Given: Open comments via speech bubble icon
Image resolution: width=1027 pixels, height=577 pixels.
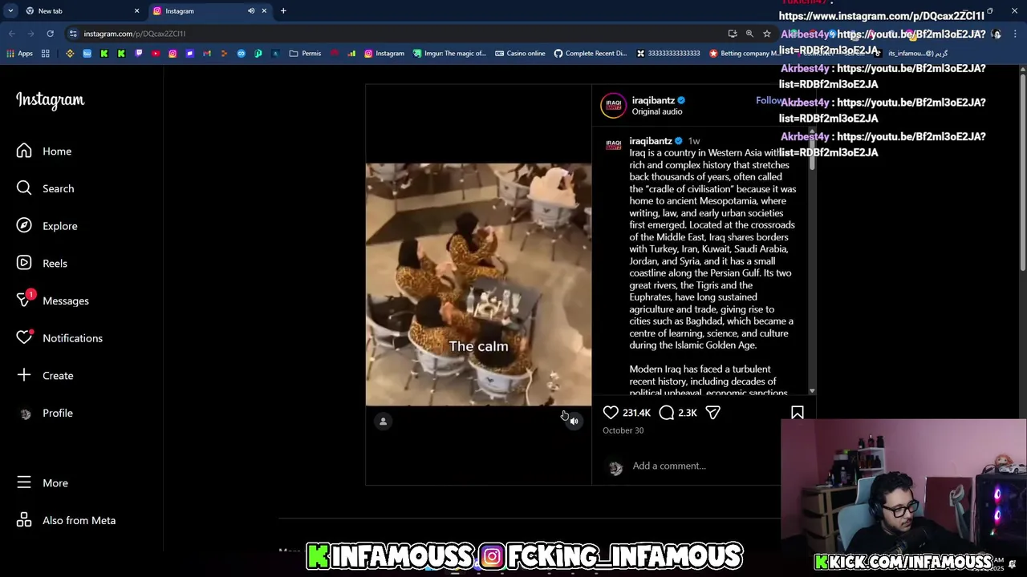Looking at the screenshot, I should point(667,412).
